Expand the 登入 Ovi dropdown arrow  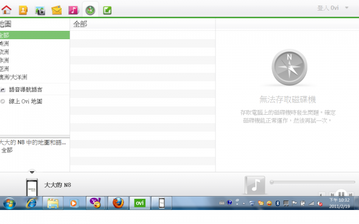(347, 8)
